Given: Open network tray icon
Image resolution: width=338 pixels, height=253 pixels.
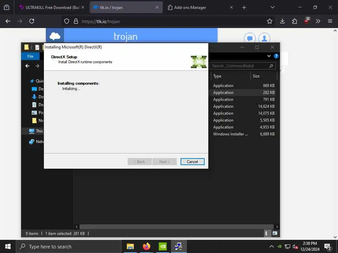Looking at the screenshot, I should point(287,246).
